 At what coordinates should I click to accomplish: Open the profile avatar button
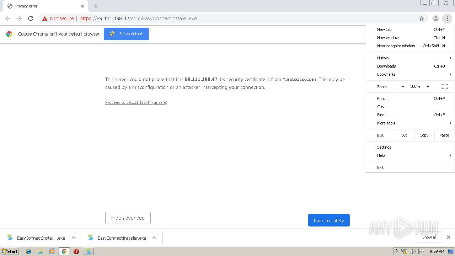tap(435, 18)
